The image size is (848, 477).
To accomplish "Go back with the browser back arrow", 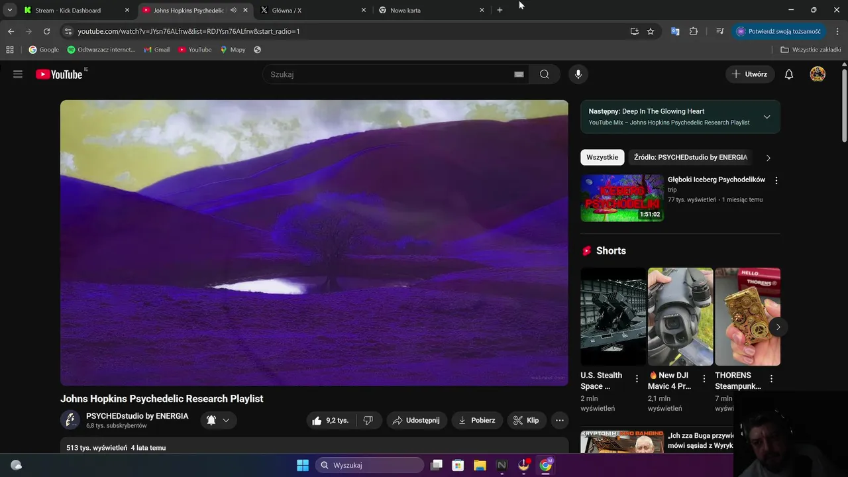I will pyautogui.click(x=11, y=31).
